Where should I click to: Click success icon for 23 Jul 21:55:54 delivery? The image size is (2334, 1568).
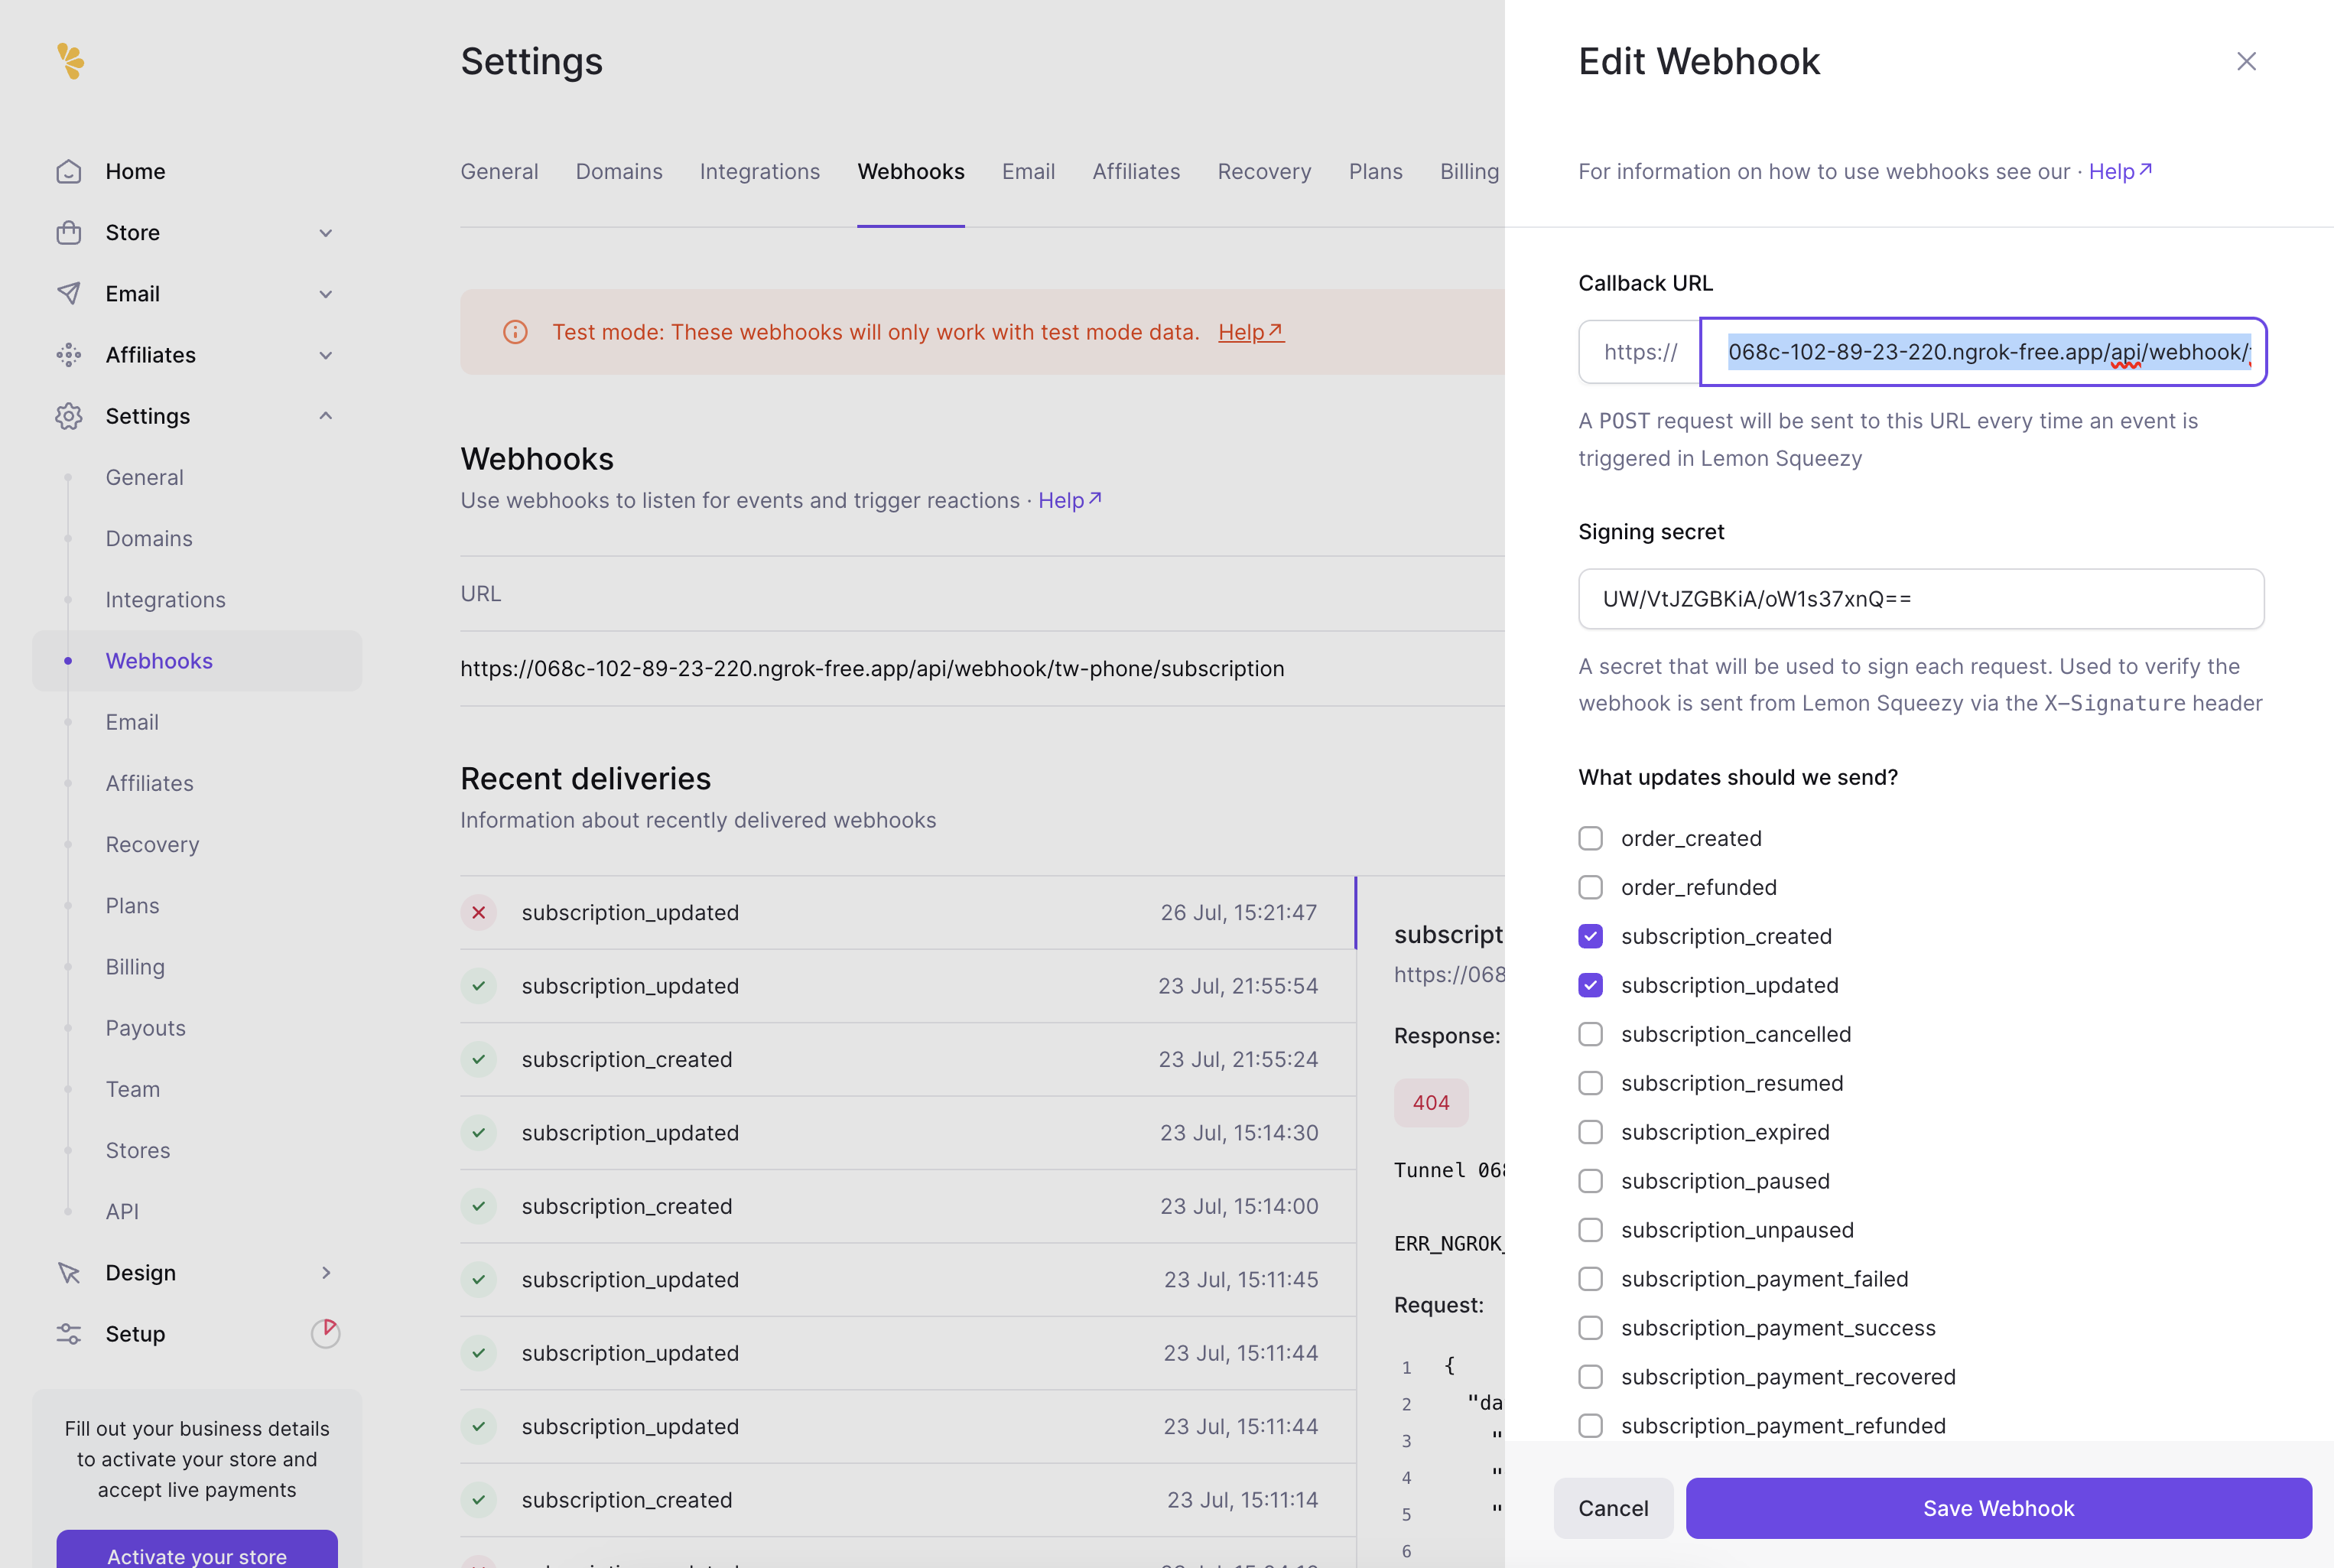tap(479, 986)
